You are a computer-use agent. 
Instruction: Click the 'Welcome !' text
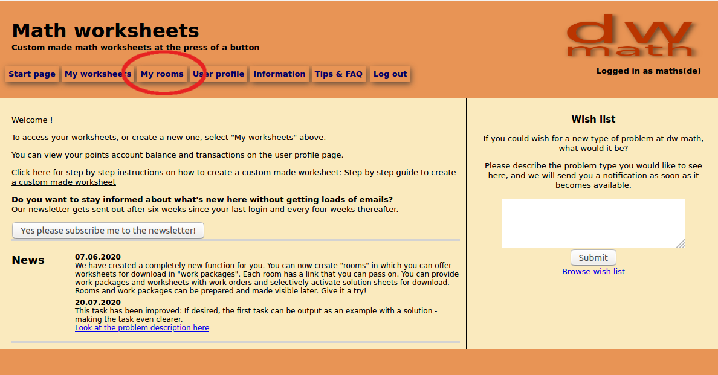pos(32,120)
